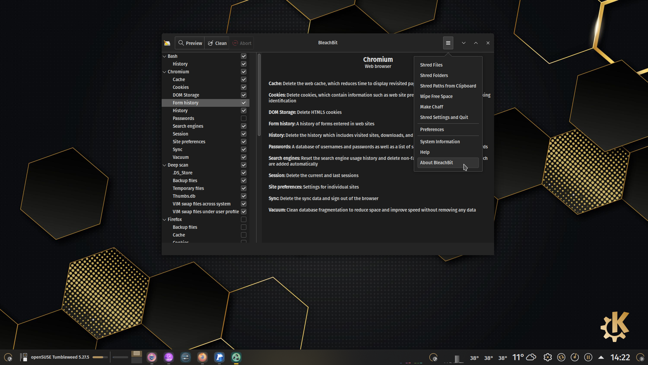
Task: Select Temporary files under Deep scan
Action: (x=205, y=188)
